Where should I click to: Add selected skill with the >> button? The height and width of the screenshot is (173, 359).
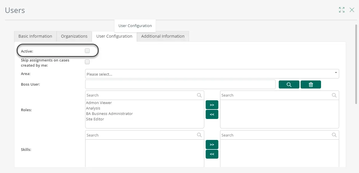(212, 145)
